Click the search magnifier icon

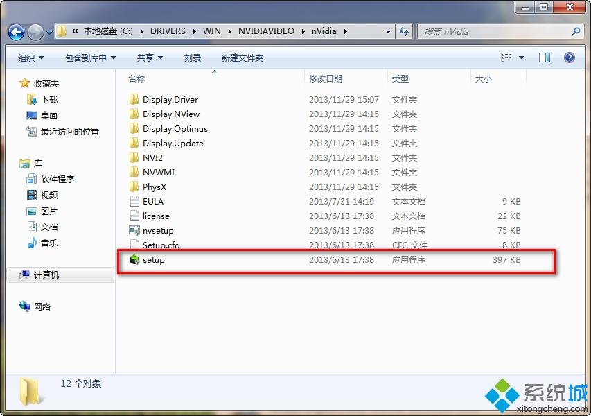[x=576, y=32]
